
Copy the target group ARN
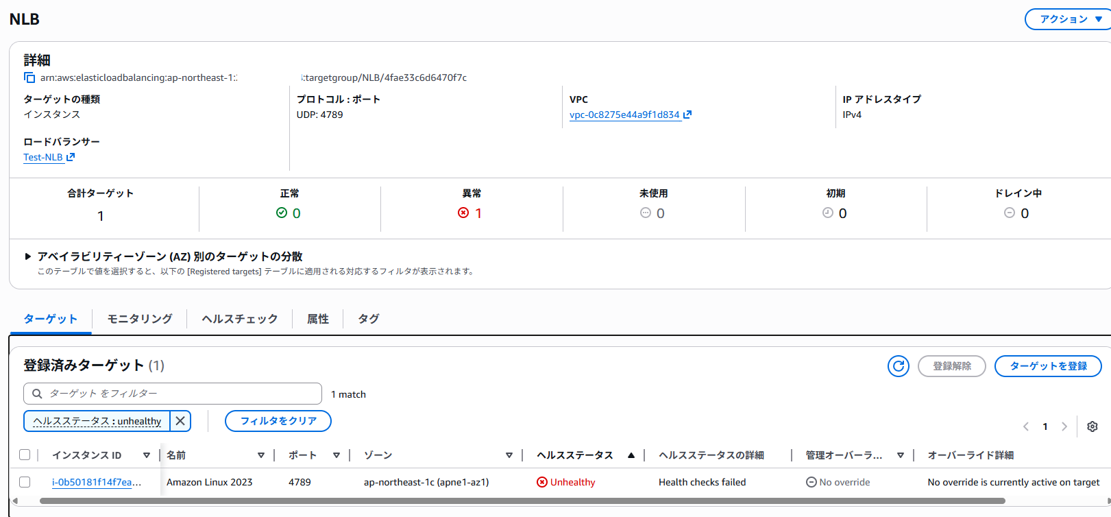point(29,77)
